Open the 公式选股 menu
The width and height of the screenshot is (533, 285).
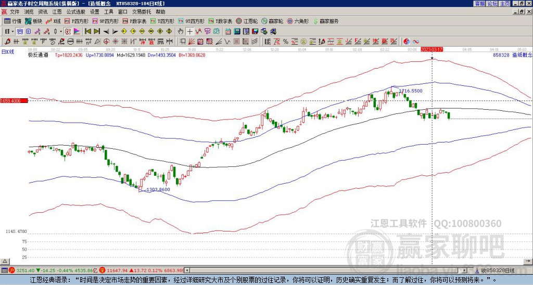pos(76,12)
